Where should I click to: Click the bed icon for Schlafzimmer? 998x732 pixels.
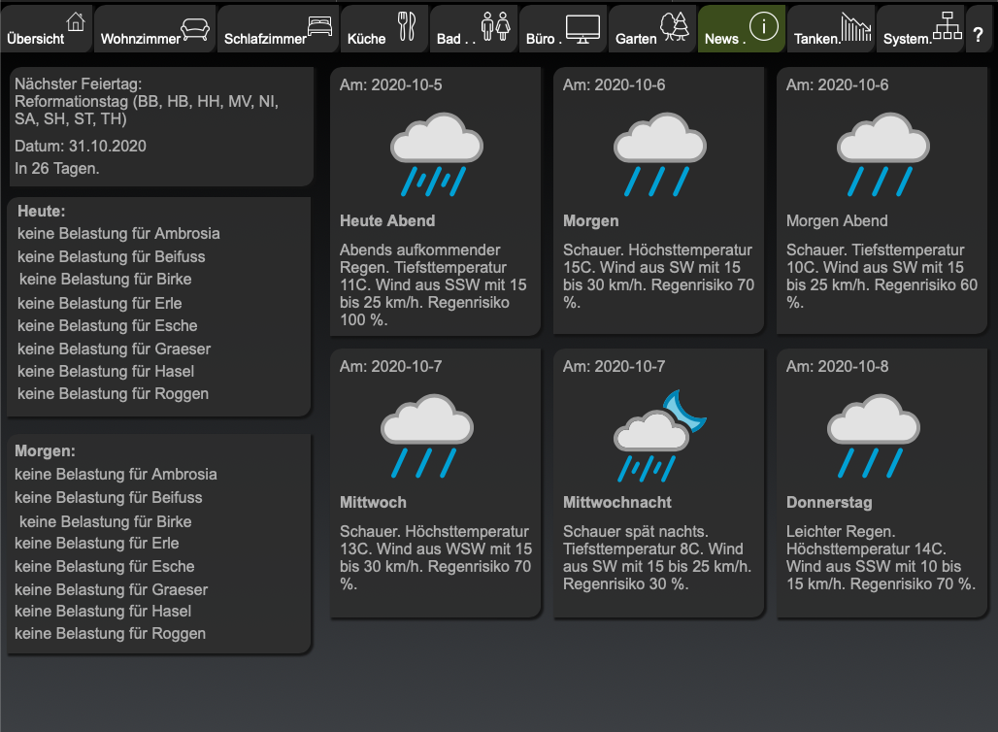pos(318,26)
